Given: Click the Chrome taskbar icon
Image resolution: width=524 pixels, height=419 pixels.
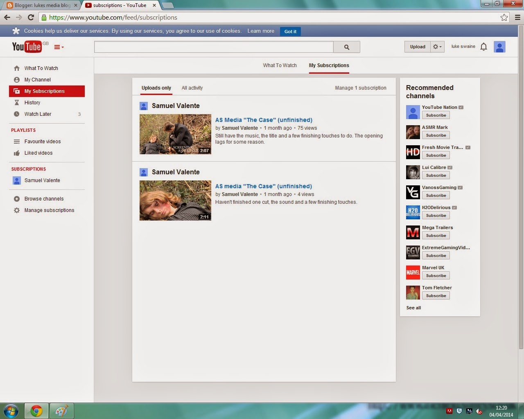Looking at the screenshot, I should pyautogui.click(x=36, y=411).
